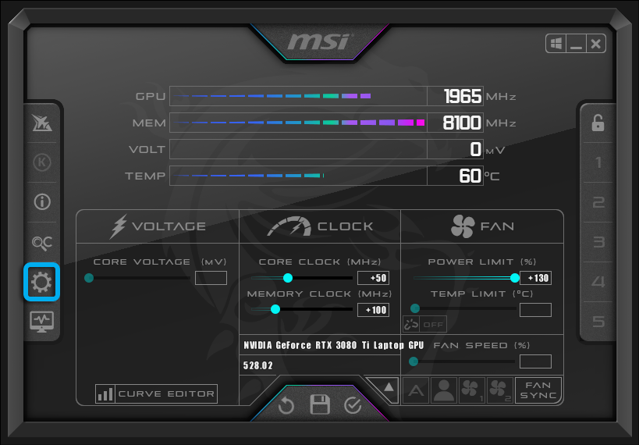Launch the Kombustor stress test icon
This screenshot has width=639, height=445.
(x=42, y=162)
